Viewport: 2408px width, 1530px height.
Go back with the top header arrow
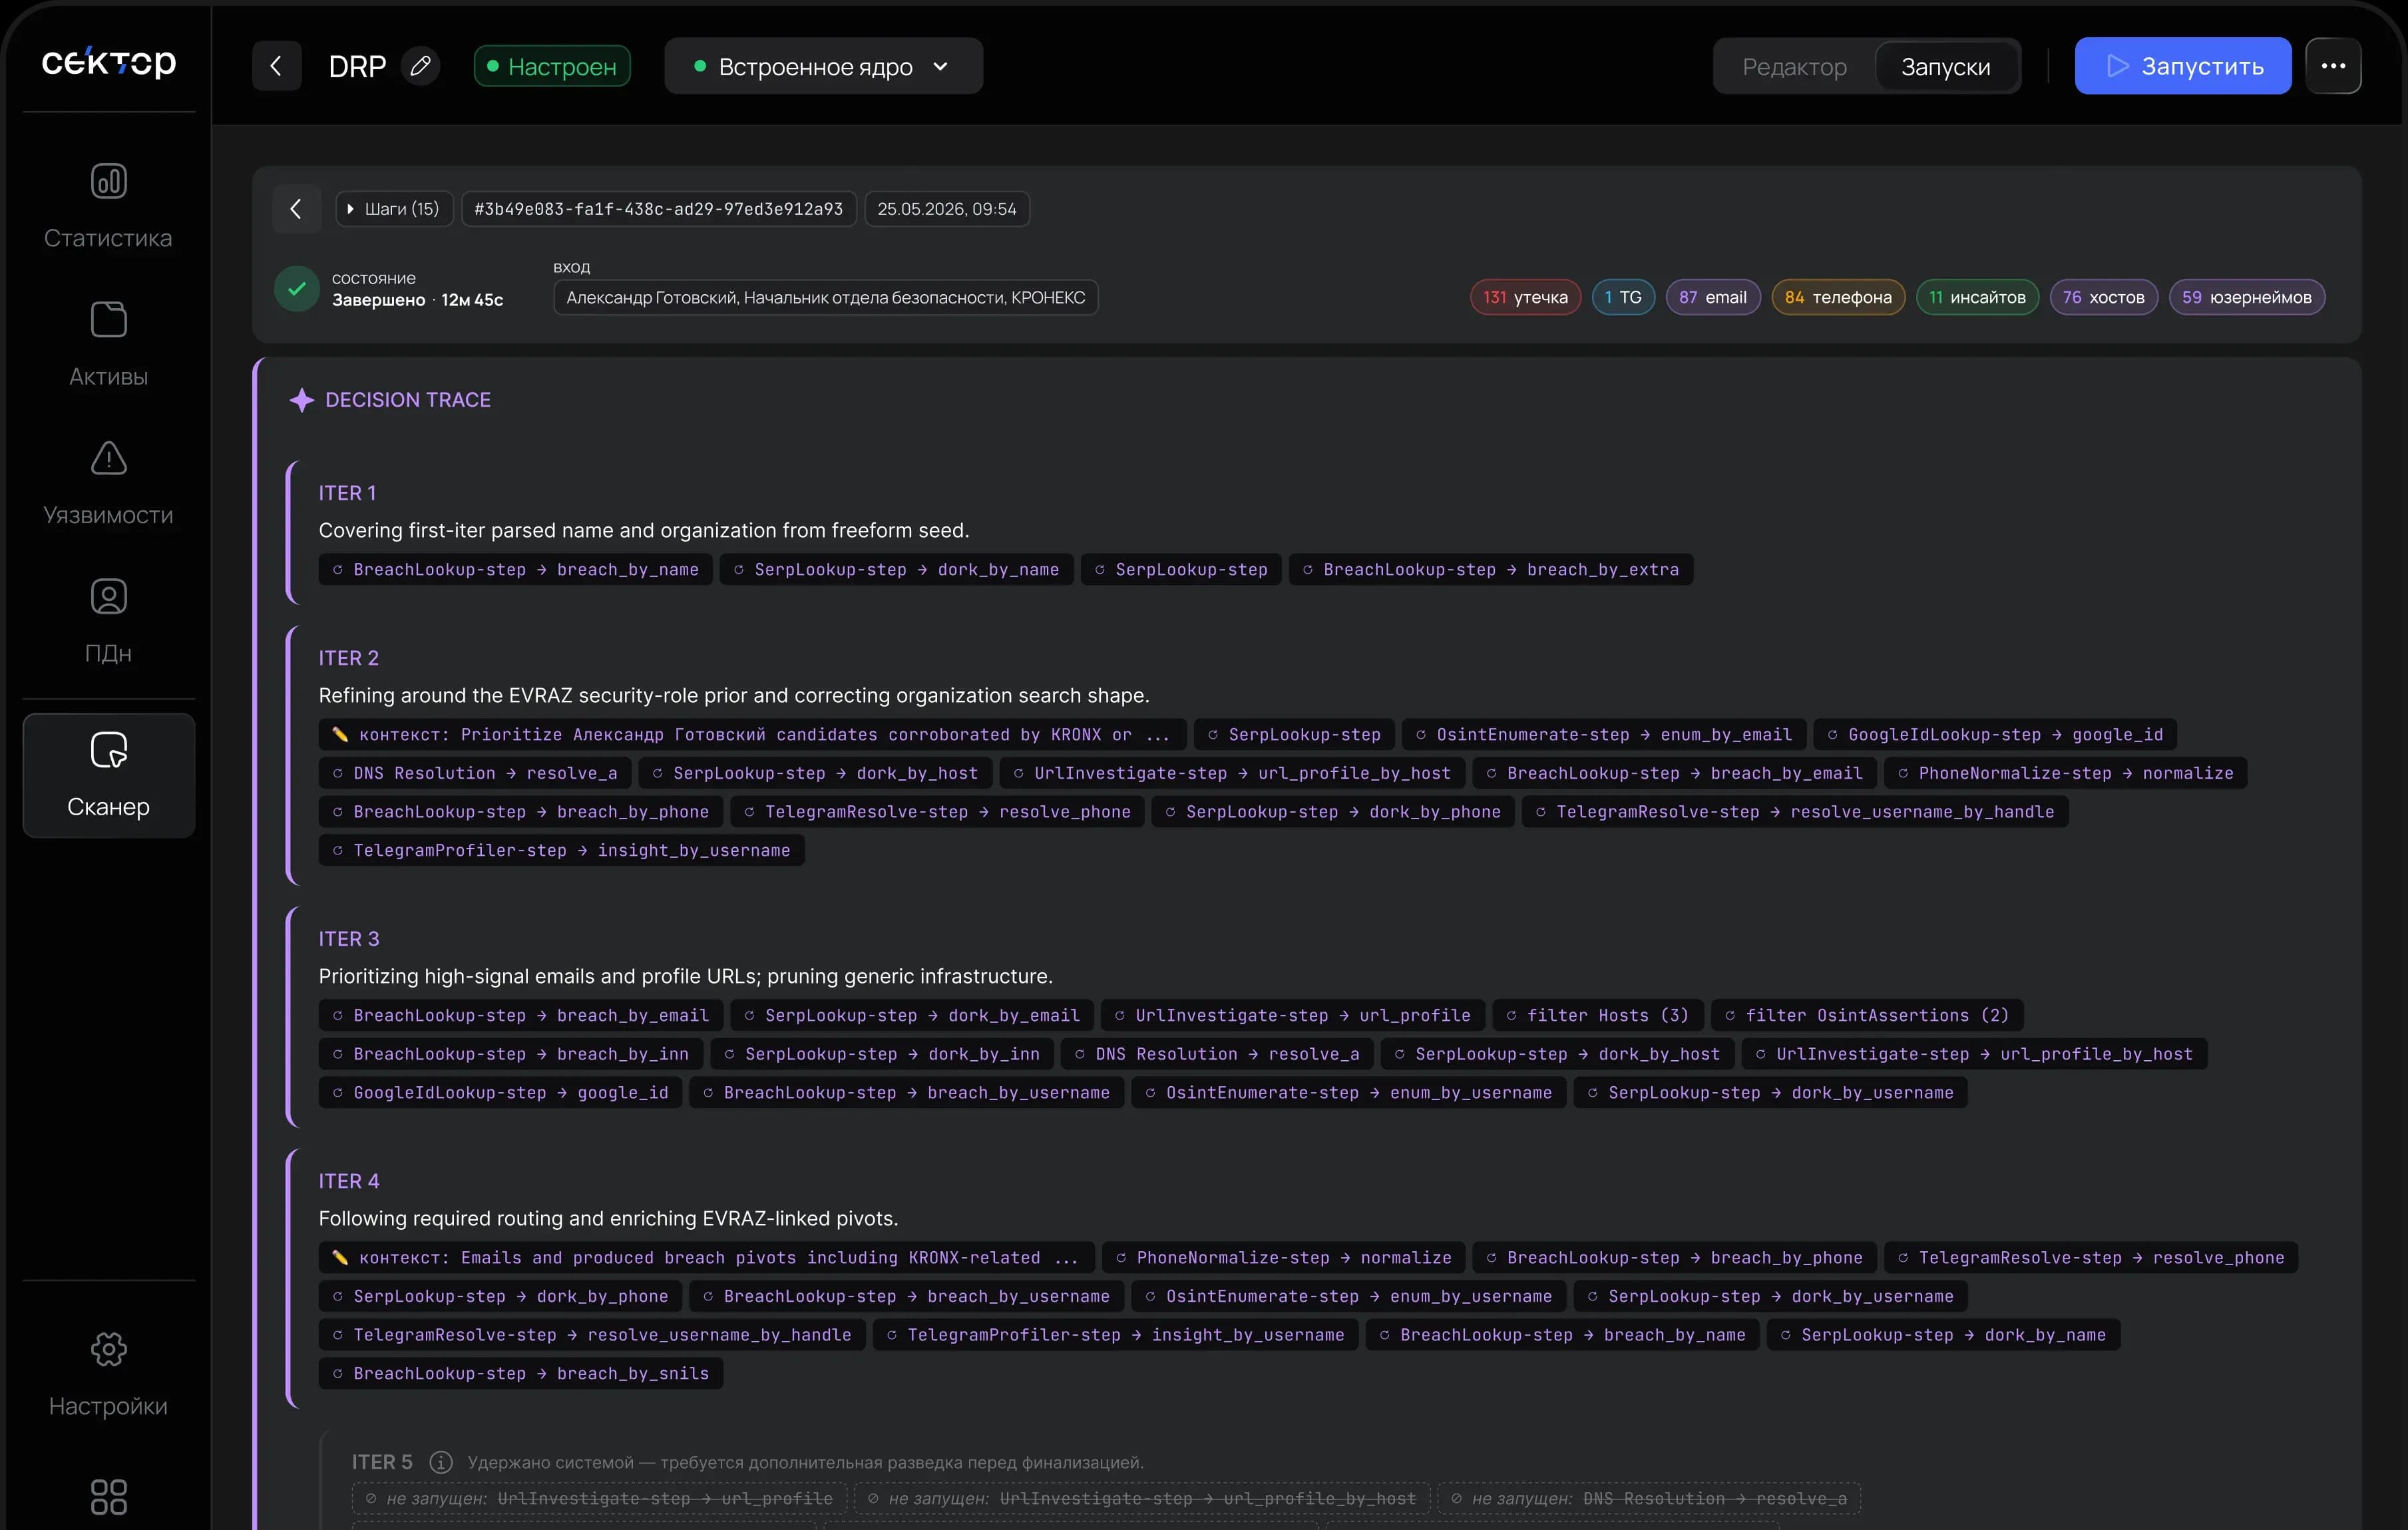276,66
